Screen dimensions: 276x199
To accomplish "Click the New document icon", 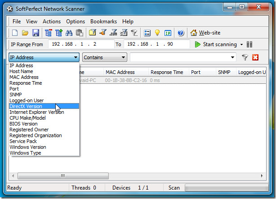I will tap(15, 33).
